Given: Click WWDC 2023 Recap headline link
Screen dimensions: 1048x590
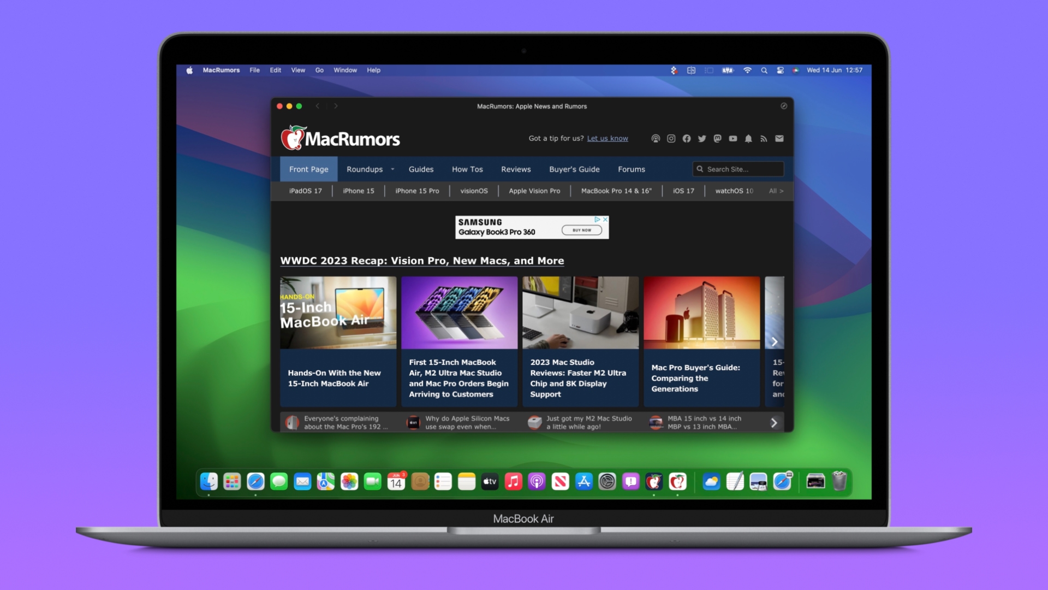Looking at the screenshot, I should [x=422, y=260].
